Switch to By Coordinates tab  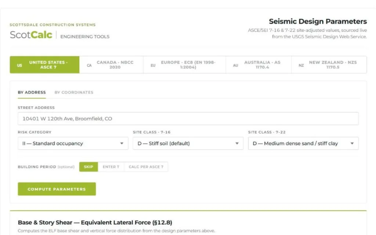[x=74, y=92]
